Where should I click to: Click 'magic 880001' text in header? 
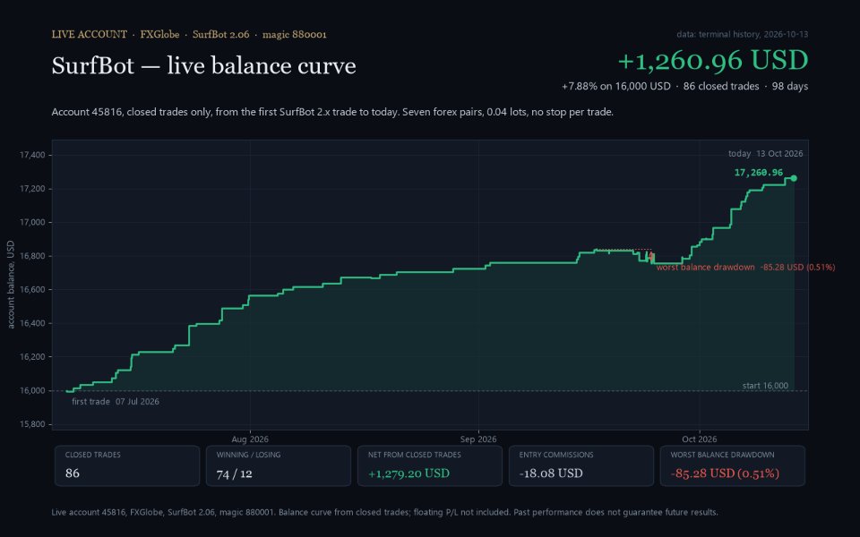click(x=295, y=34)
